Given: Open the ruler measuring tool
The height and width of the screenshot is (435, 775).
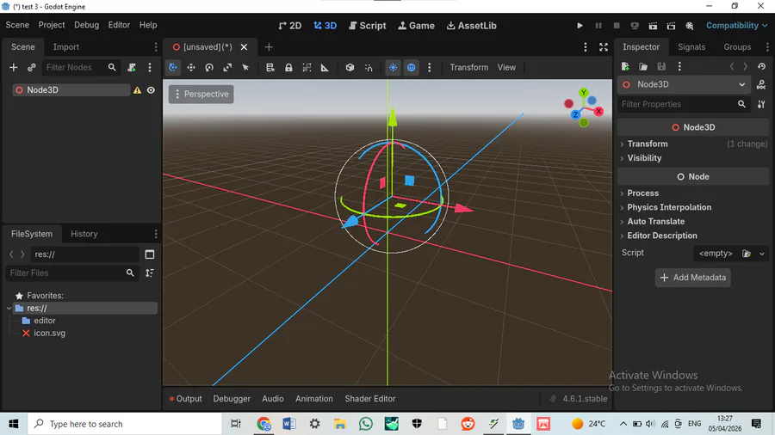Looking at the screenshot, I should [x=325, y=68].
